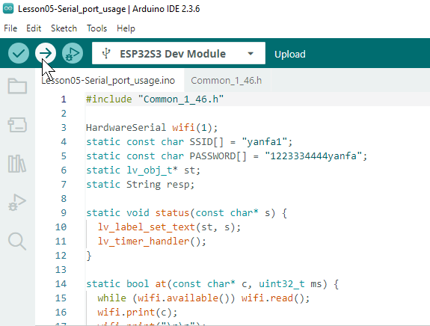
Task: Click line number 9 in the gutter
Action: coord(64,213)
